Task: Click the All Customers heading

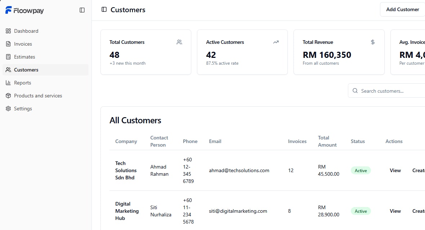Action: click(135, 120)
